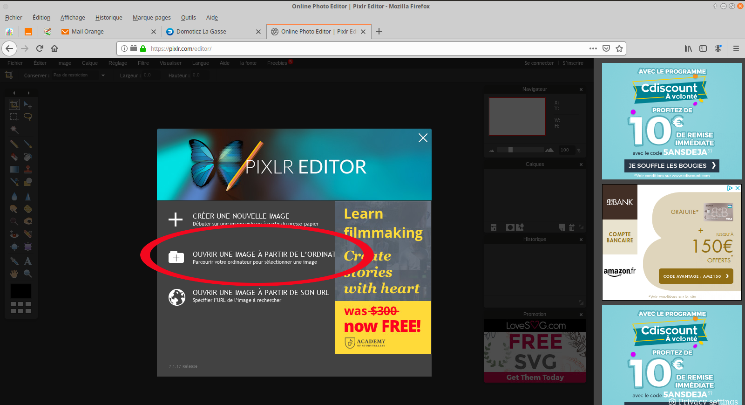Image resolution: width=745 pixels, height=405 pixels.
Task: Create a new layer in Calques panel
Action: click(562, 227)
